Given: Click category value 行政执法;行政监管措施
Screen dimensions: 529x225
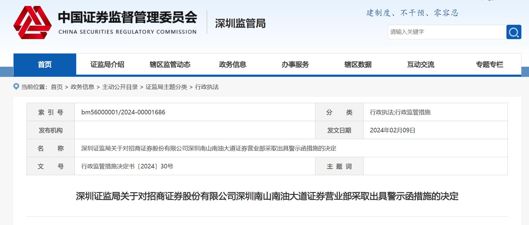Looking at the screenshot, I should click(x=400, y=112).
